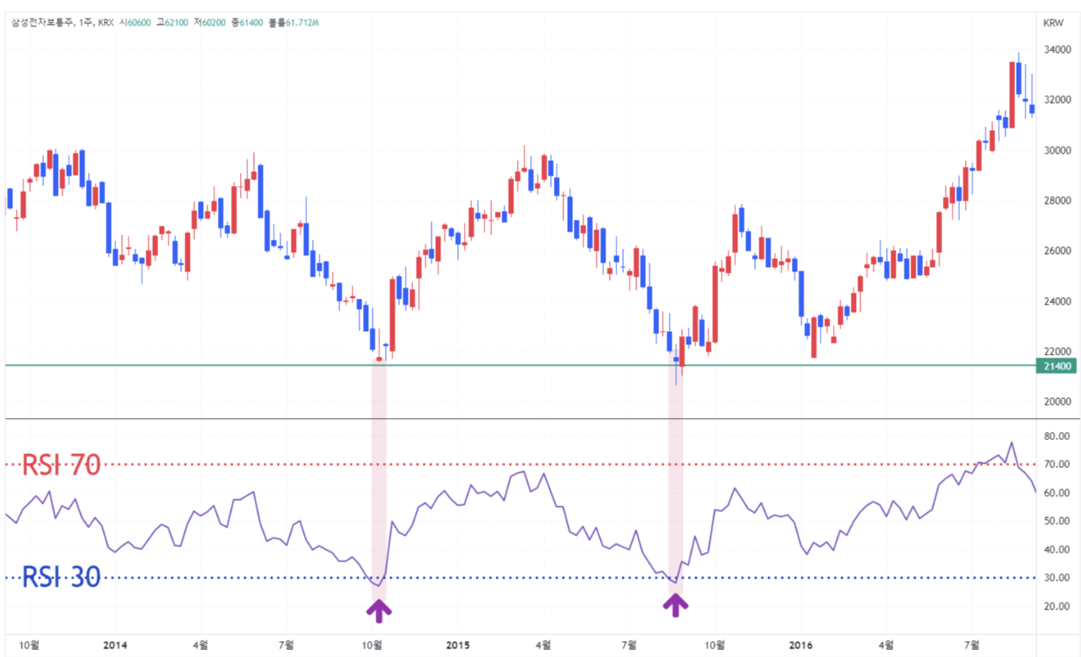Click the divider between price and RSI panes
This screenshot has height=657, width=1081.
click(527, 419)
